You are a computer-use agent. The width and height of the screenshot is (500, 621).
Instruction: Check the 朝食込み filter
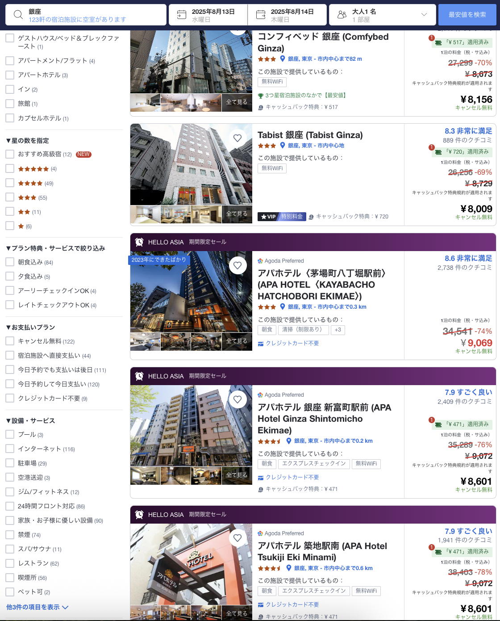click(10, 262)
